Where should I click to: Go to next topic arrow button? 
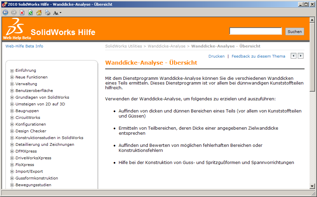coord(300,56)
